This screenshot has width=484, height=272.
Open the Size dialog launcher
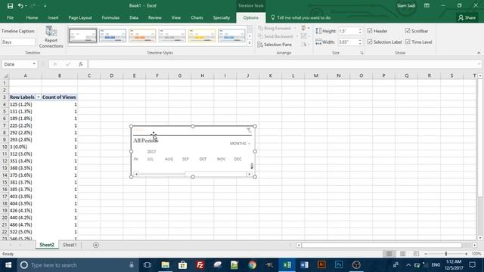pyautogui.click(x=361, y=53)
